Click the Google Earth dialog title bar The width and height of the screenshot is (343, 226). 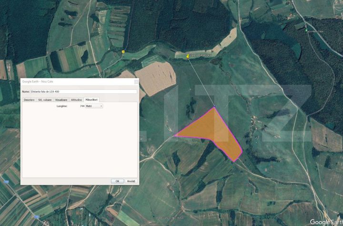pyautogui.click(x=80, y=81)
